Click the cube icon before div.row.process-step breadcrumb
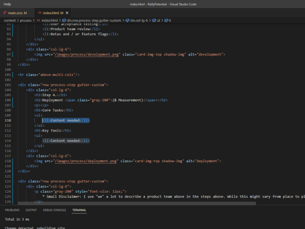The height and width of the screenshot is (229, 305). [x=64, y=20]
